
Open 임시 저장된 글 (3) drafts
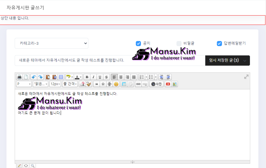click(227, 61)
